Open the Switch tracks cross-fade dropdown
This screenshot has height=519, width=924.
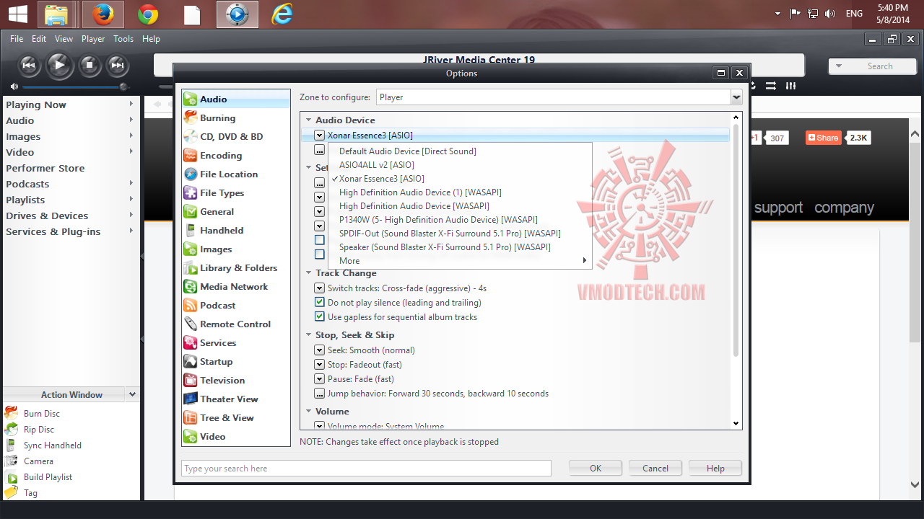pyautogui.click(x=320, y=288)
